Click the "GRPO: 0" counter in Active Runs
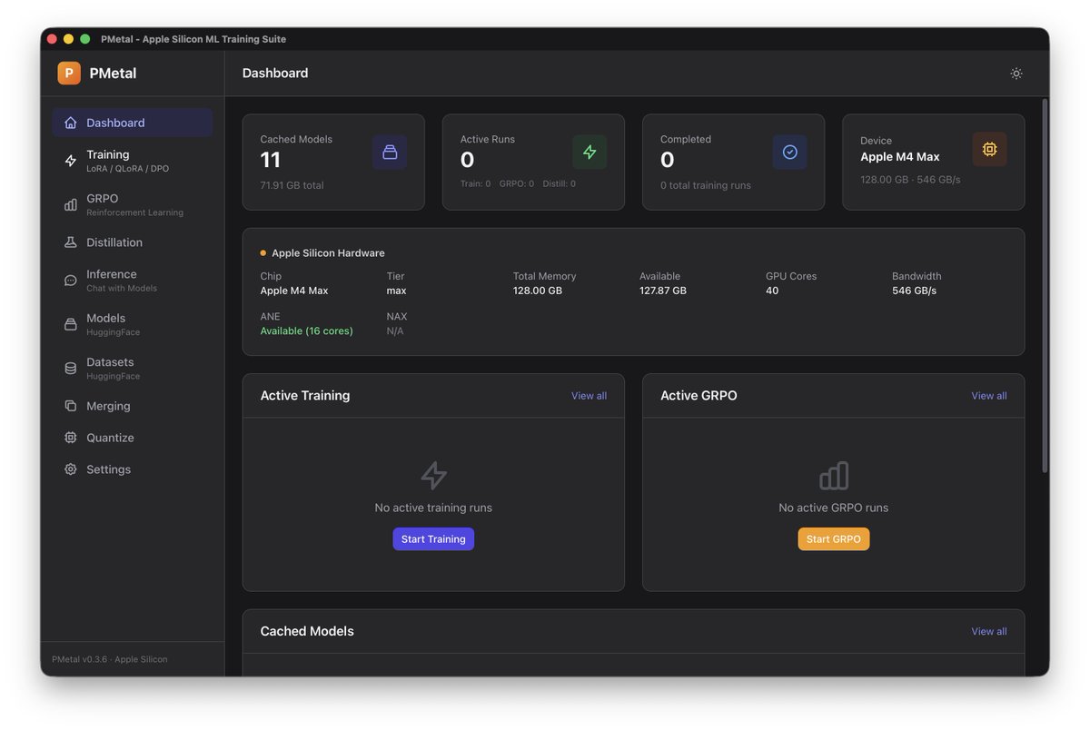Viewport: 1090px width, 730px height. (517, 183)
